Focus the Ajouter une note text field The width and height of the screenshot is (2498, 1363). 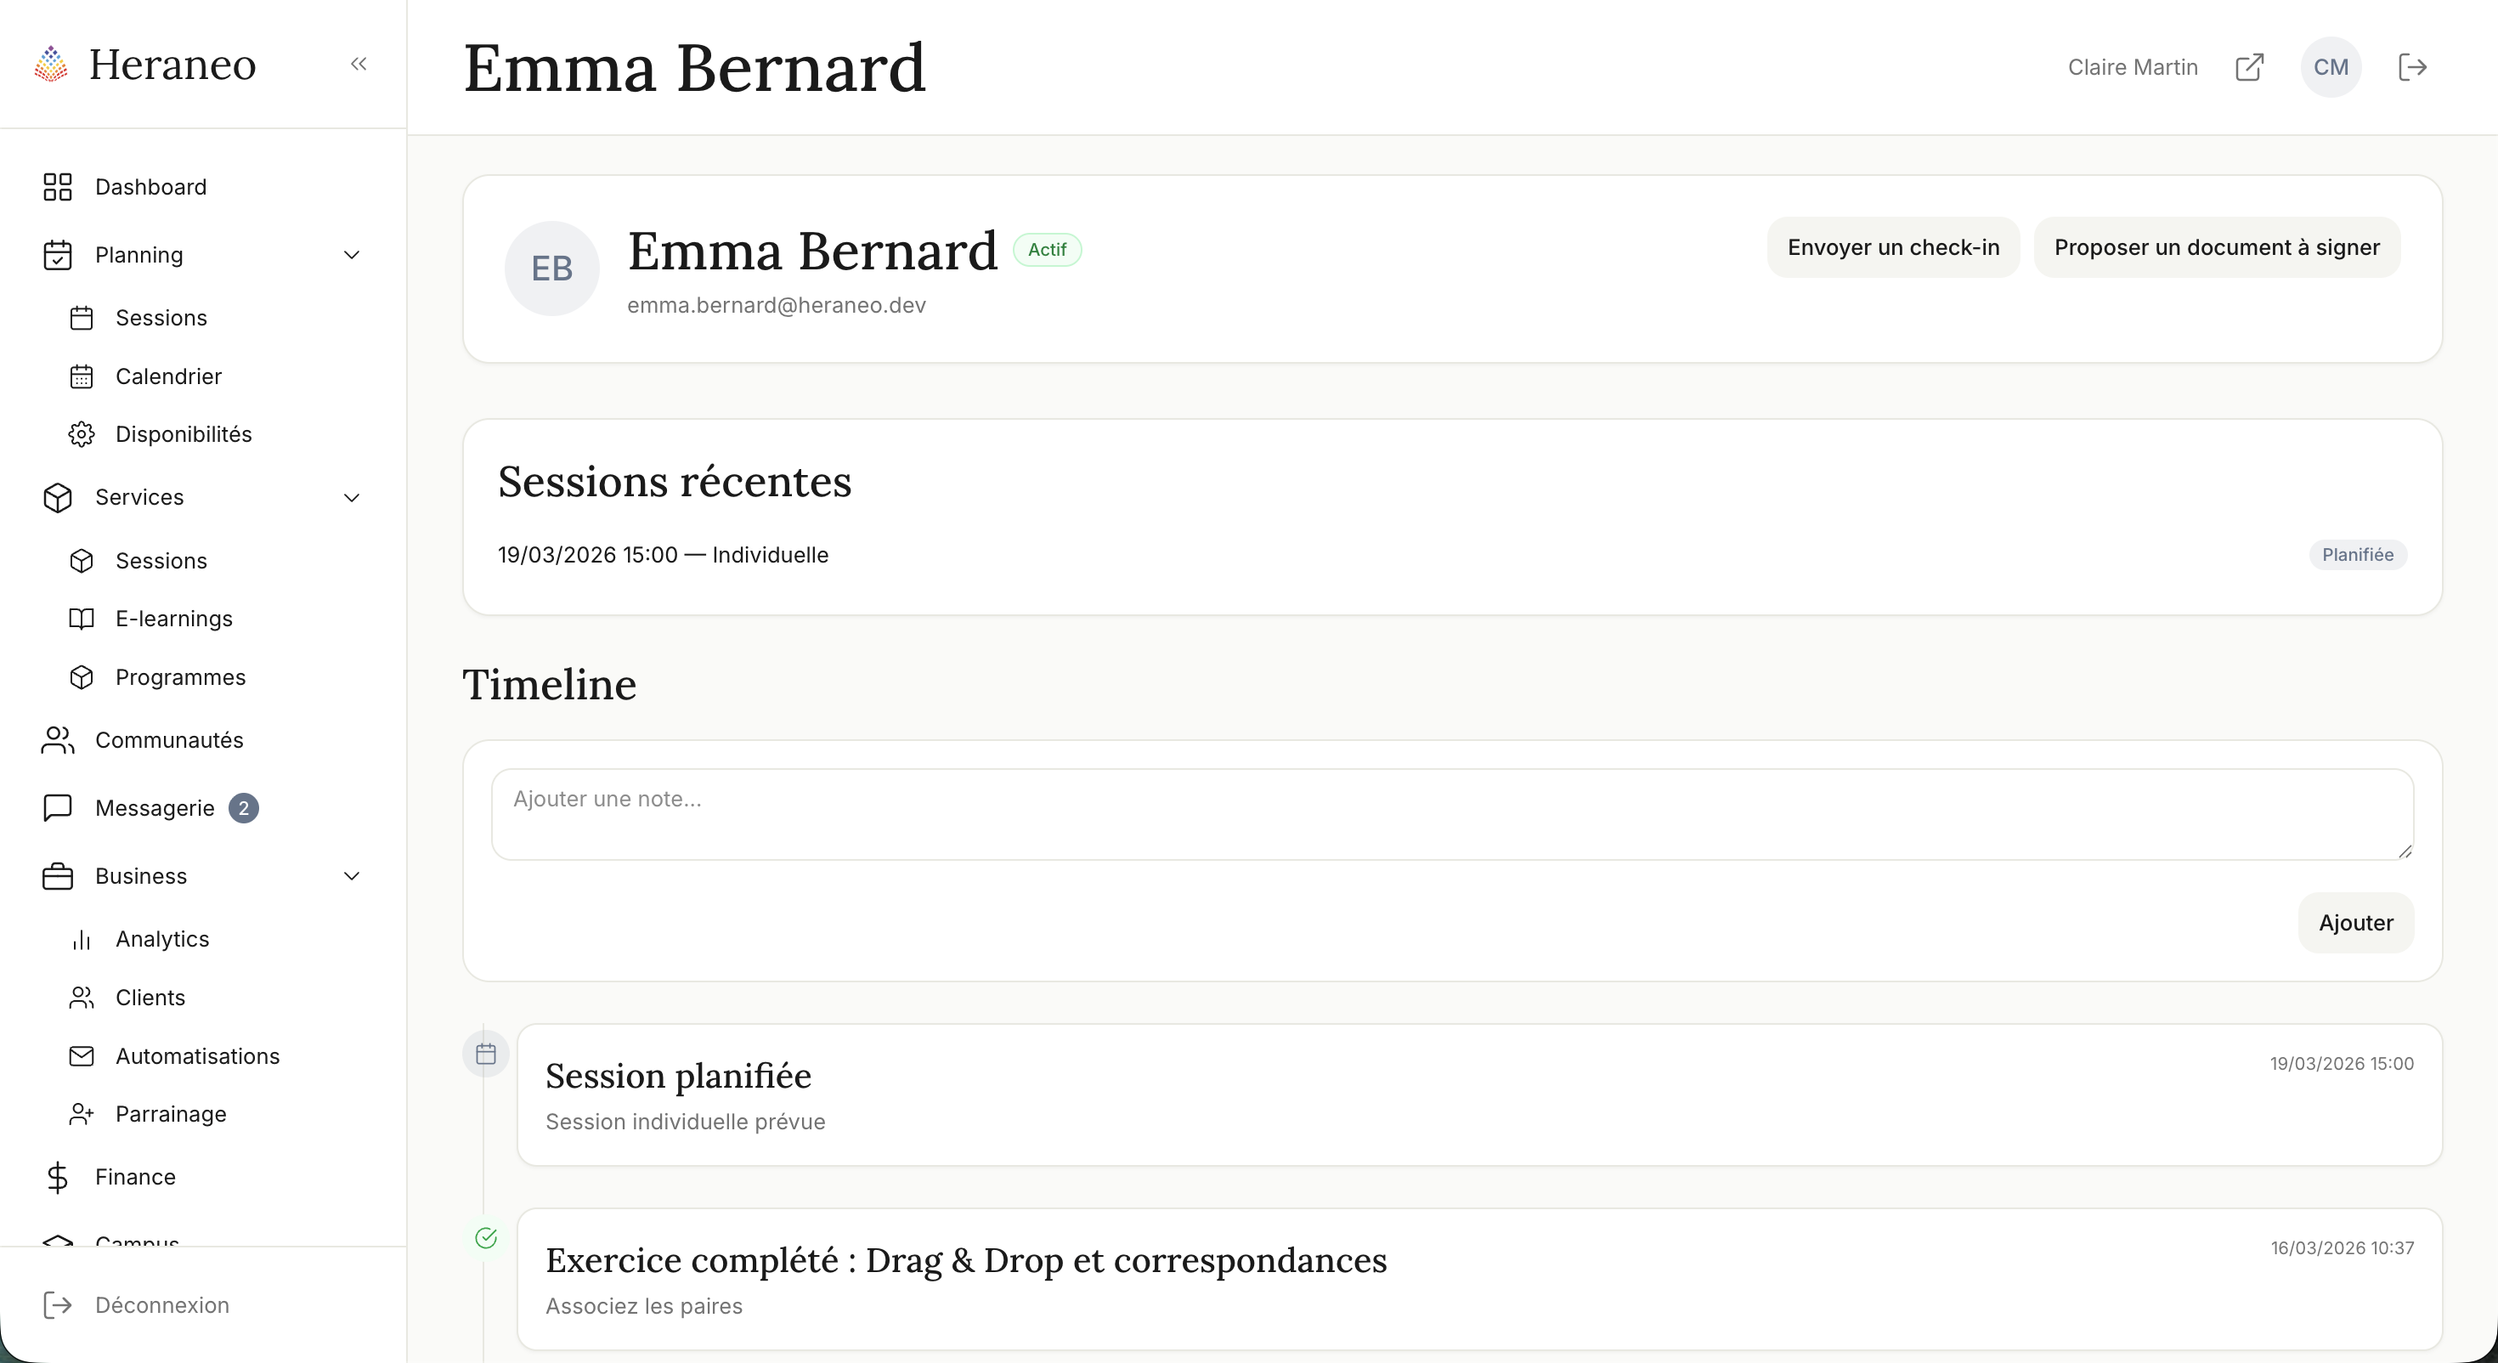[x=1452, y=814]
